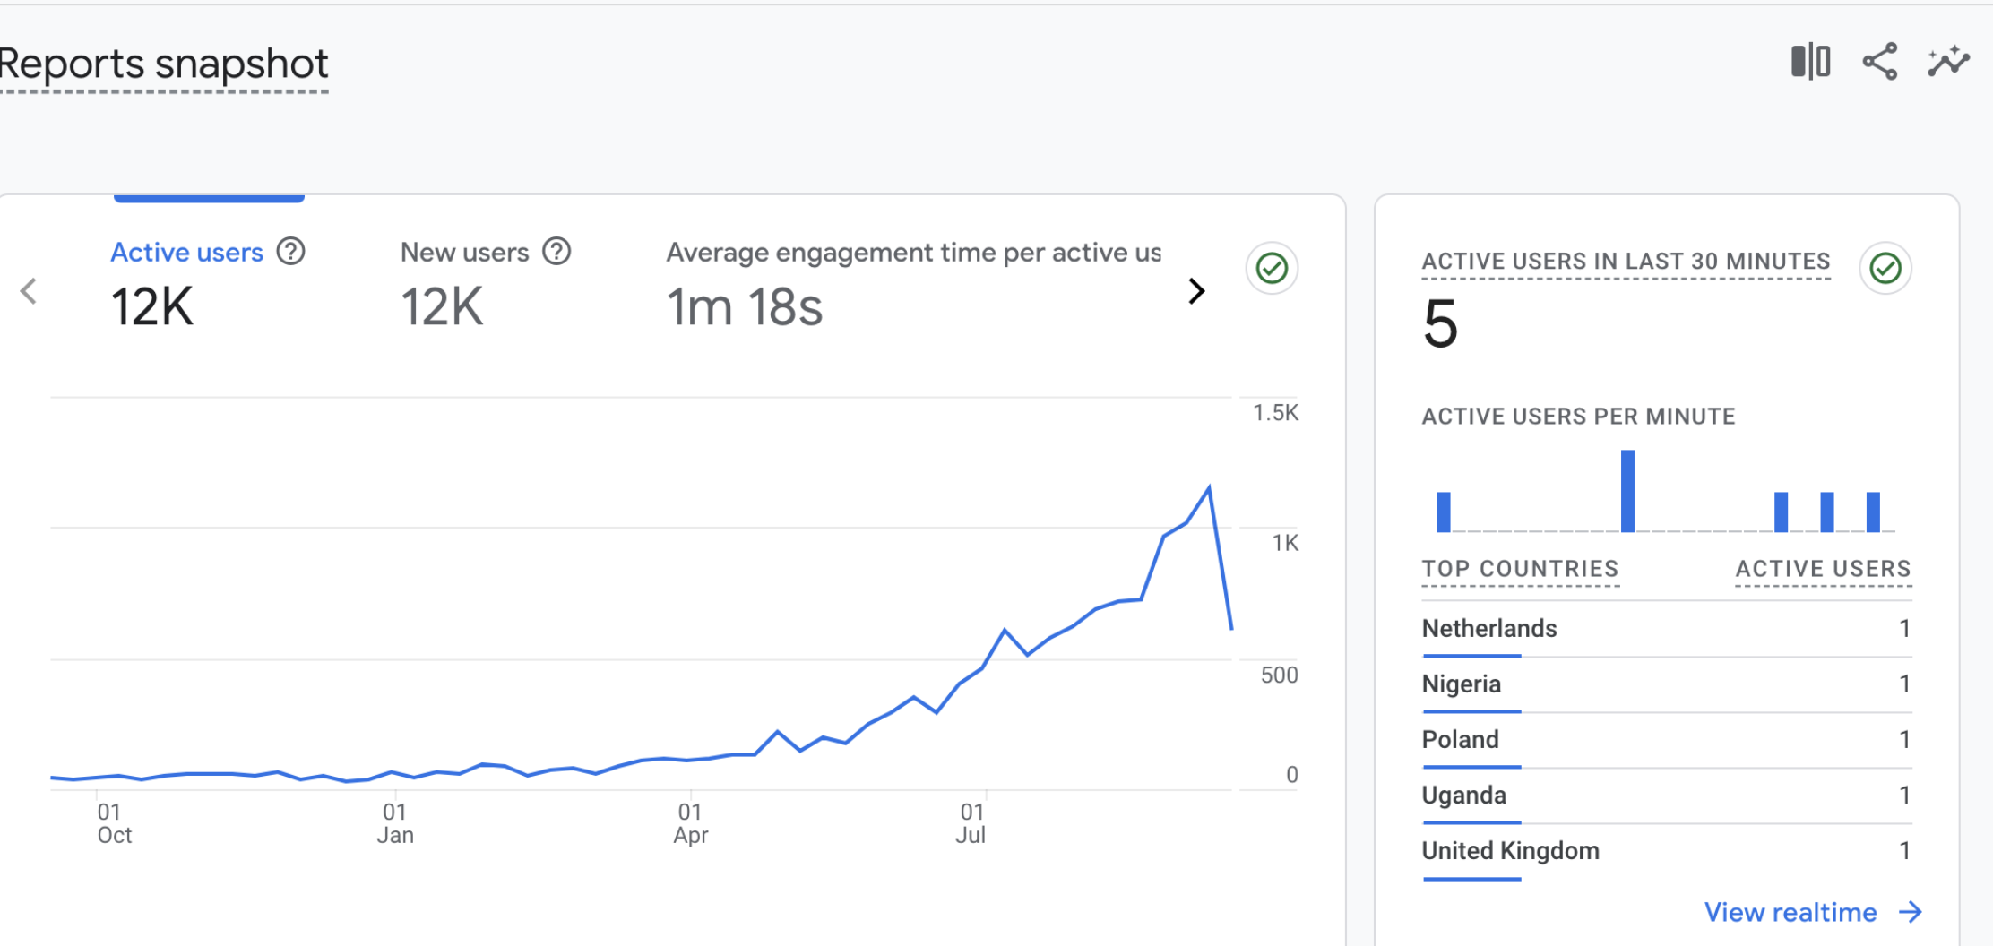1993x946 pixels.
Task: Click the green data quality checkmark badge
Action: point(1271,268)
